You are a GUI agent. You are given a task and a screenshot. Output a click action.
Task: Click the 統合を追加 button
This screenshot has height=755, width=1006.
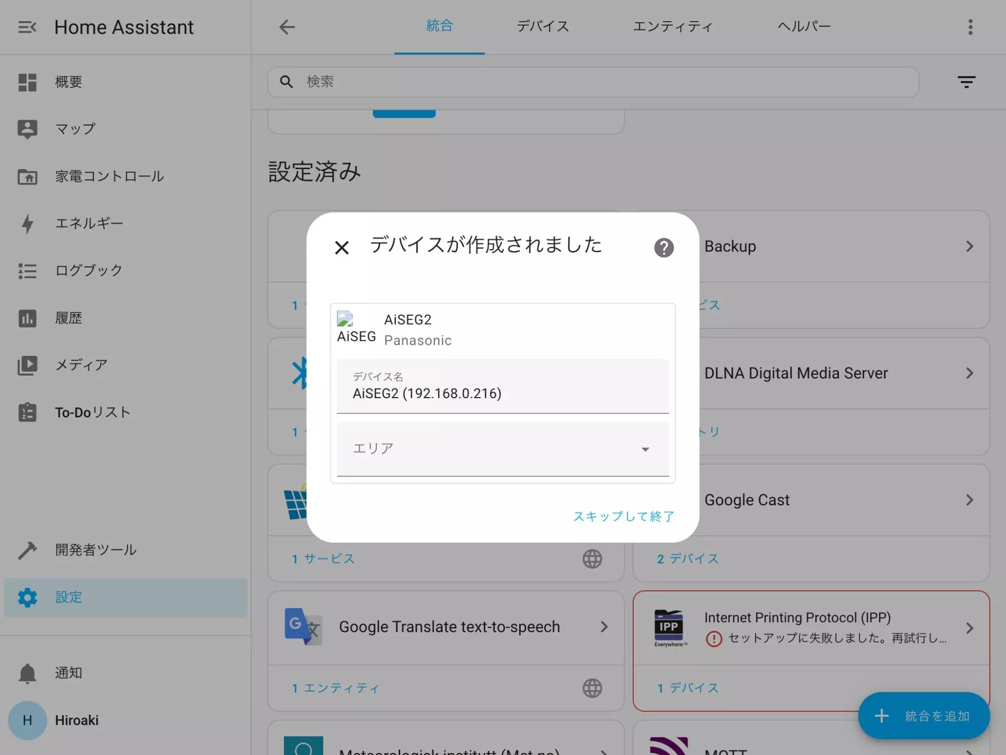coord(924,716)
